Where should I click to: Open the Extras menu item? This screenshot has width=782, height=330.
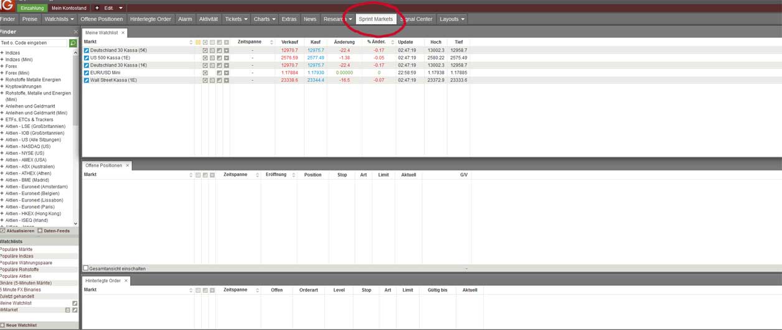[x=289, y=19]
